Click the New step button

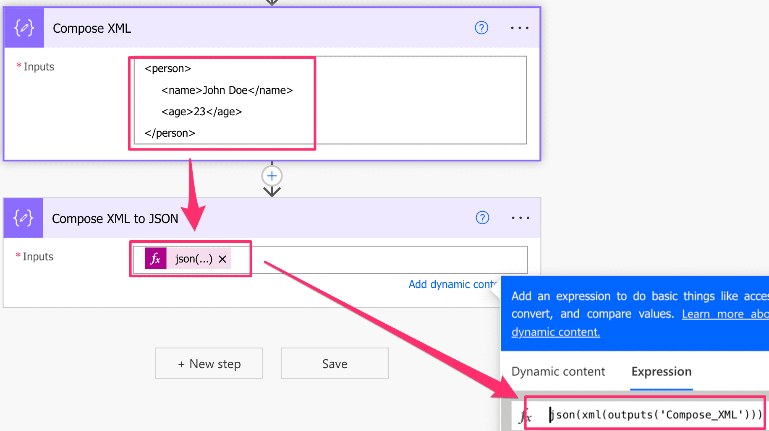209,363
